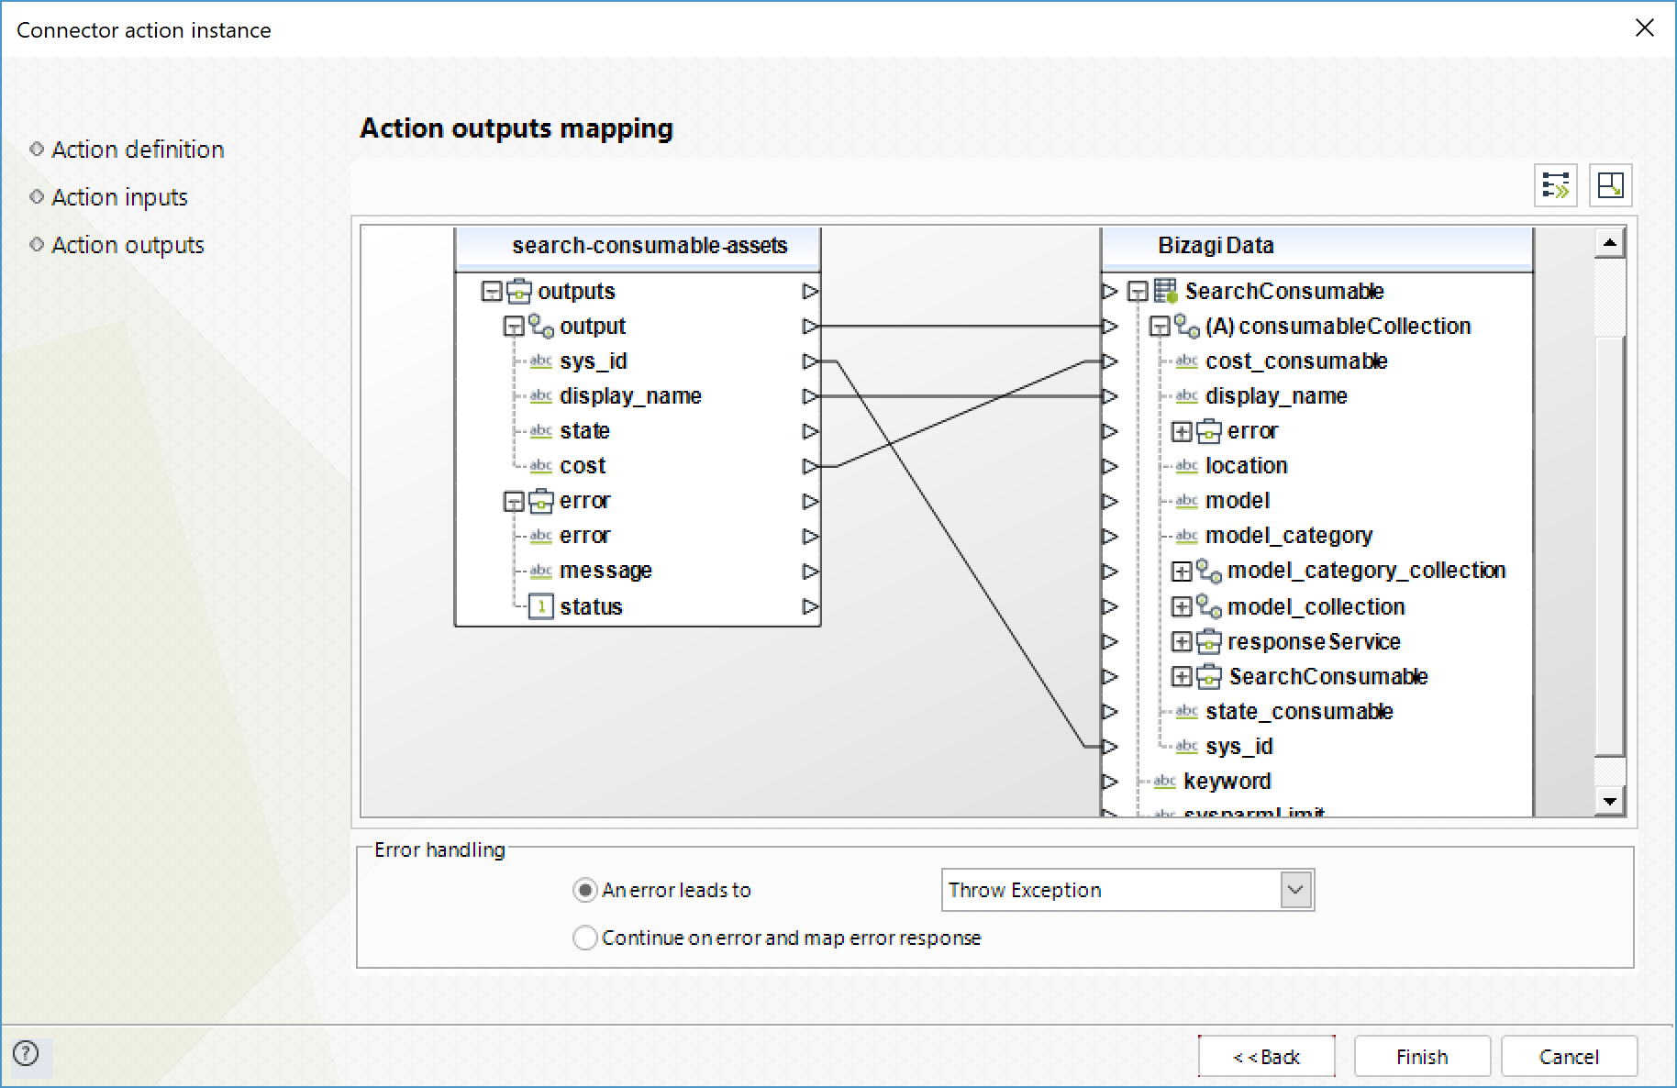Viewport: 1677px width, 1088px height.
Task: Select 'An error leads to' radio option
Action: point(584,890)
